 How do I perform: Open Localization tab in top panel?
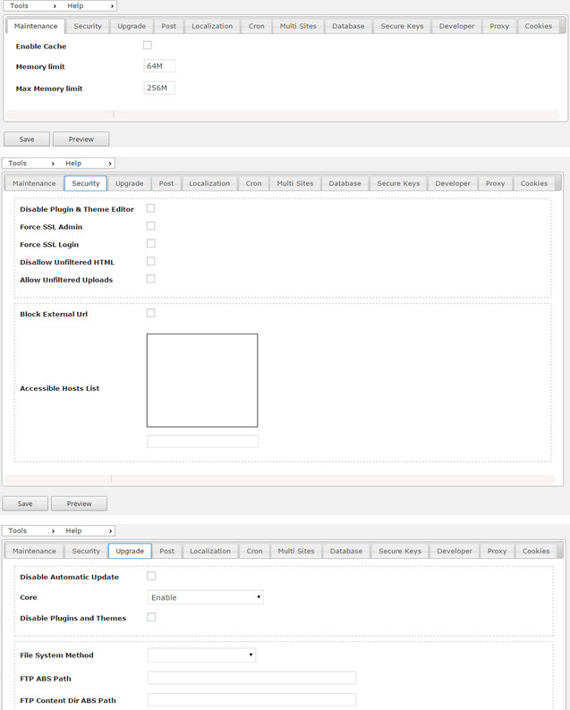click(212, 26)
